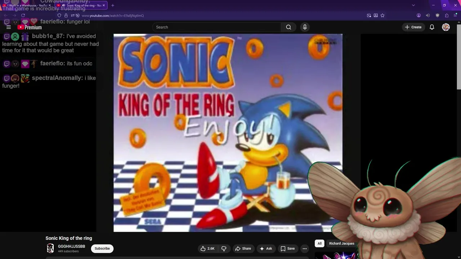Screen dimensions: 461x259
Task: Close the 'I Work in a Warehouse' tab
Action: click(x=50, y=5)
